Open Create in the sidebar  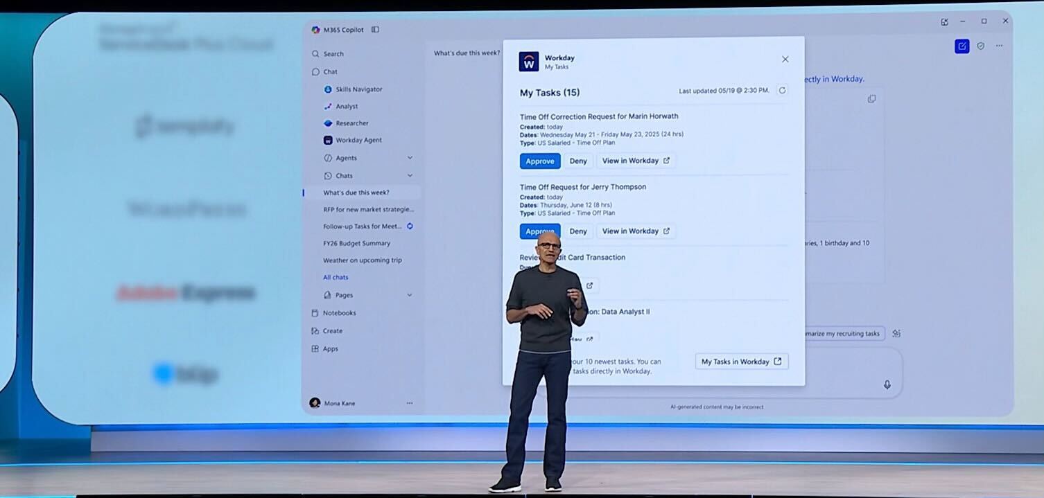(327, 331)
